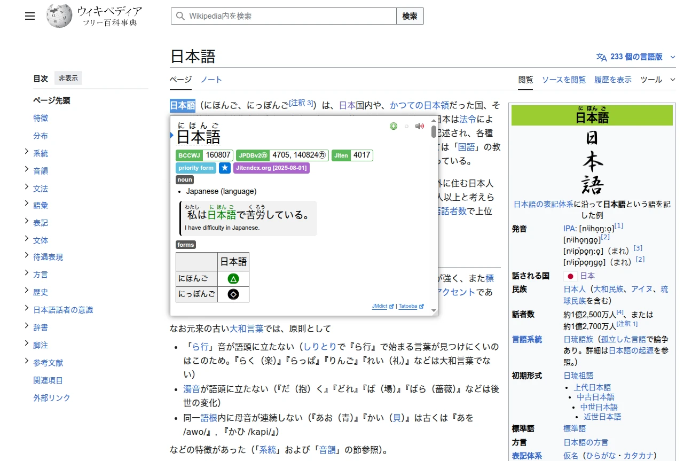This screenshot has height=461, width=684.
Task: Click the priority form tag
Action: coord(196,168)
